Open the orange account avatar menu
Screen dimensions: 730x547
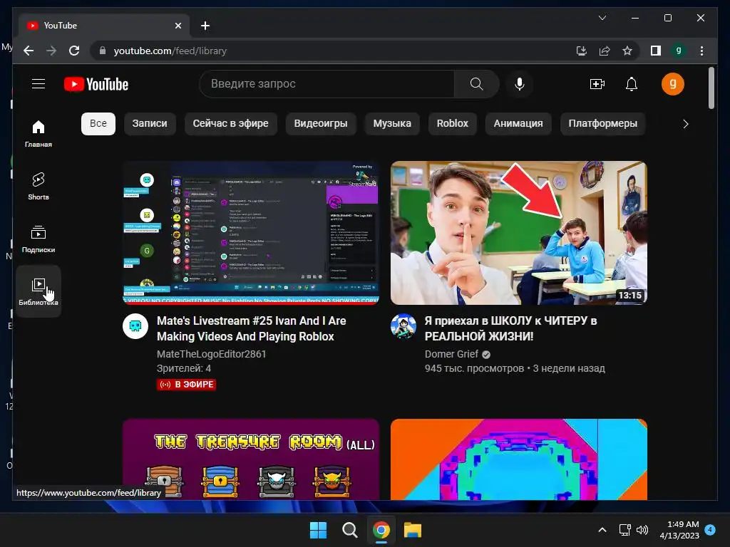click(673, 84)
